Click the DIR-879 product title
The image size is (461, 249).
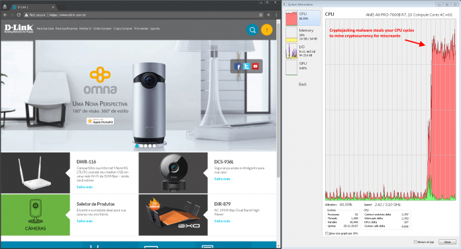[x=223, y=204]
